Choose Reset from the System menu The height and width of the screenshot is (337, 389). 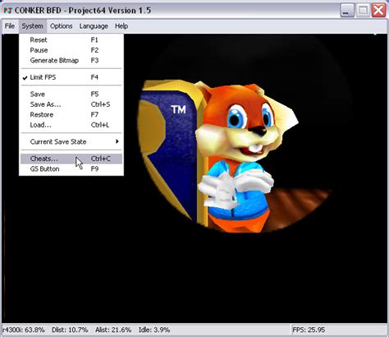click(71, 40)
